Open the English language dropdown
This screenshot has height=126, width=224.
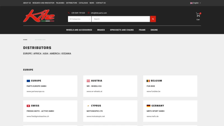(195, 3)
